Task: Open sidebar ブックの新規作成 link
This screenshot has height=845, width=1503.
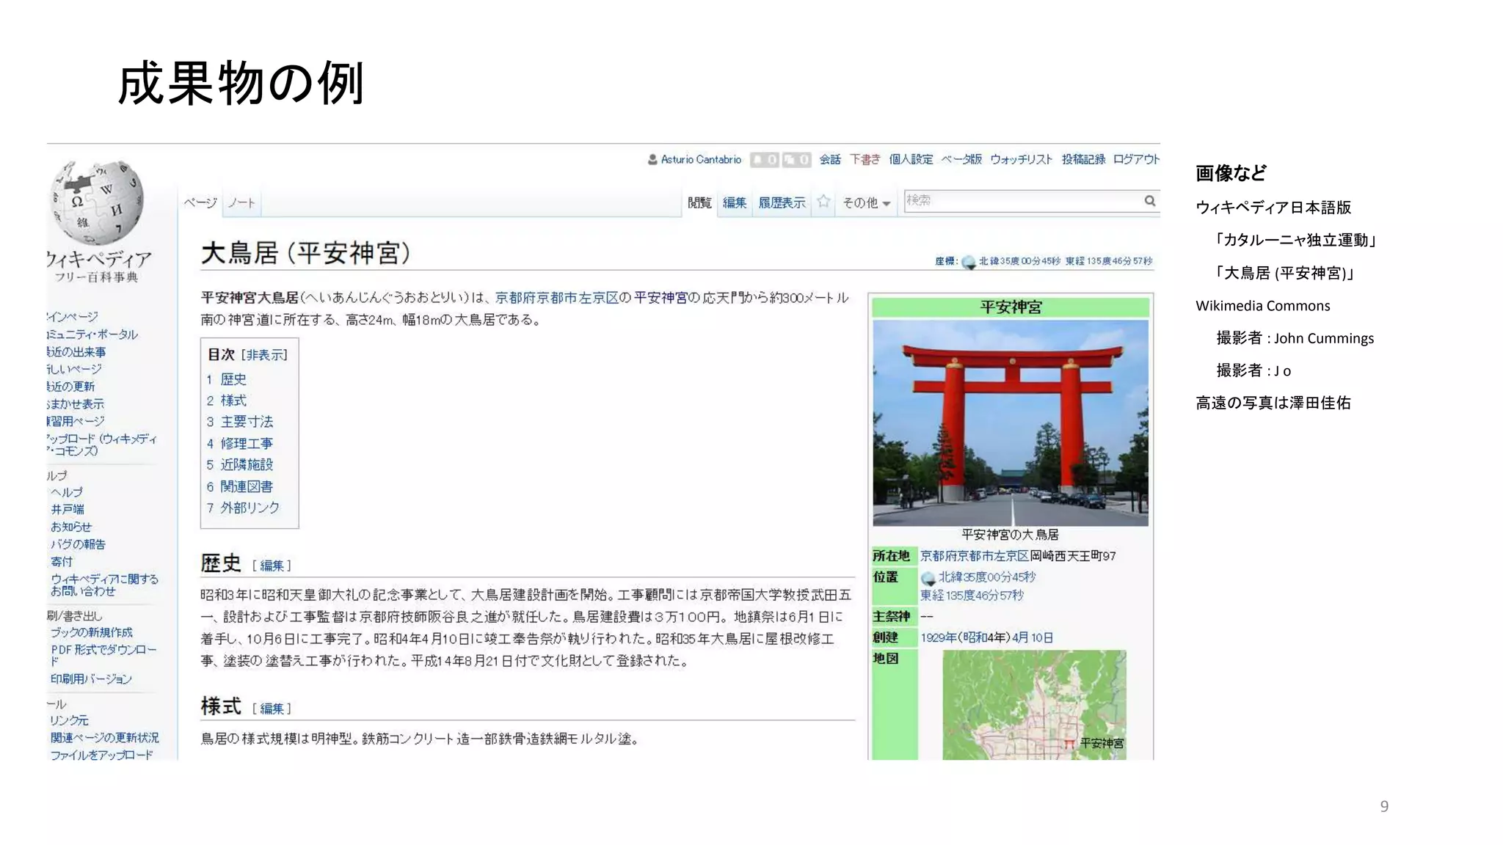Action: [x=92, y=632]
